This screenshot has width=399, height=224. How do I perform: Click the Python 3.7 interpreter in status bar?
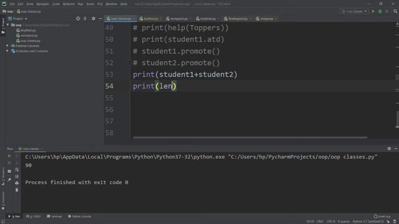368,222
